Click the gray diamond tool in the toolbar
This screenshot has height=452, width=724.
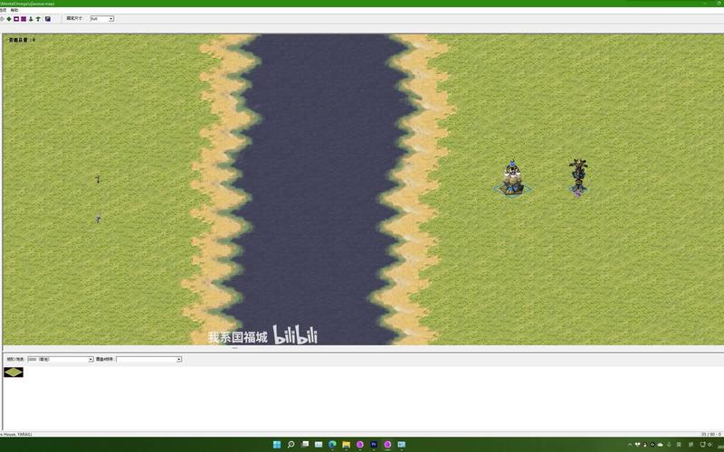pos(3,18)
